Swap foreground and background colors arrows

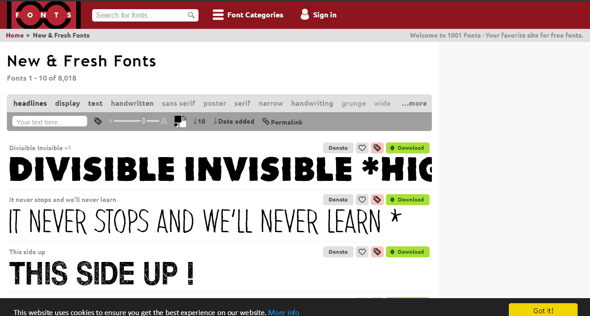[x=184, y=118]
